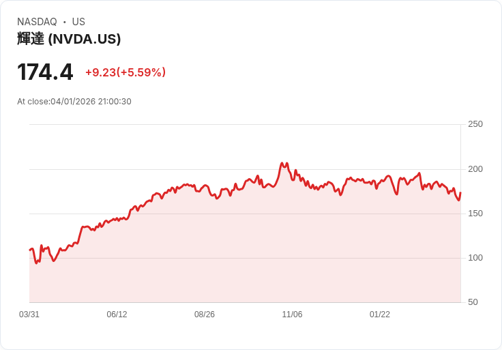Click the shaded area beneath the chart line
The image size is (502, 350).
(x=246, y=252)
